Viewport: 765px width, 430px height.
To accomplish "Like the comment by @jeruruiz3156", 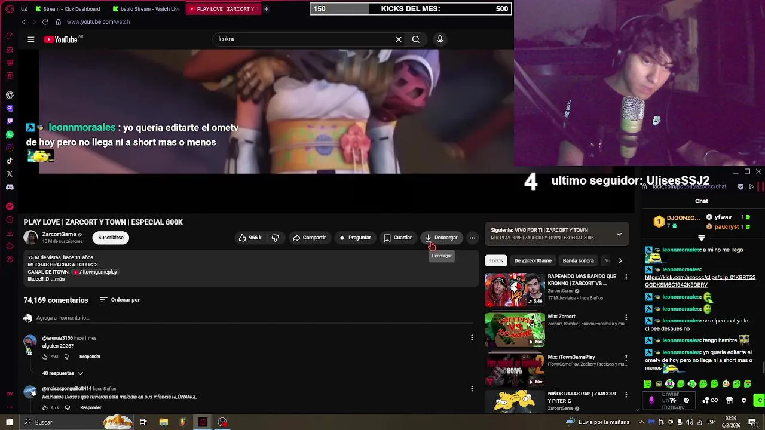I will (45, 357).
